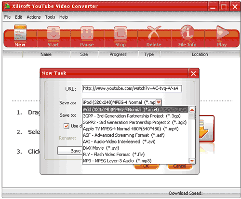Screen dimensions: 241x199
Task: Collapse the Save as dropdown arrow
Action: pos(159,102)
